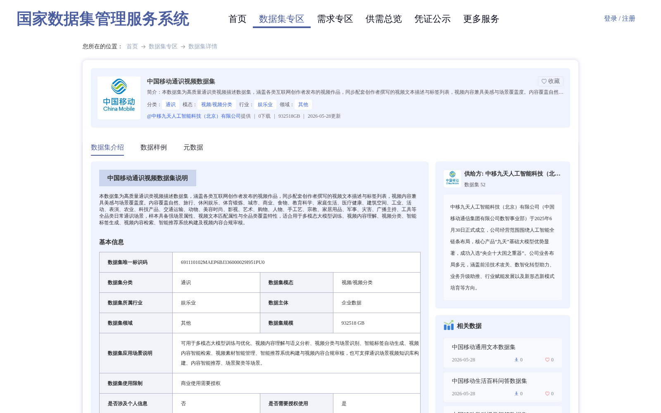
Task: Click dataset title 中国移动通识视频数据集
Action: coord(181,81)
